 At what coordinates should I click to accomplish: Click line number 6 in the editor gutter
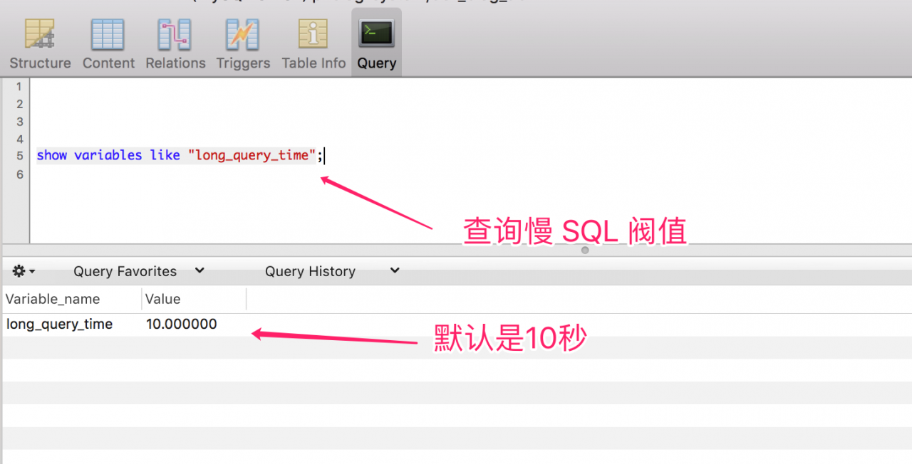pyautogui.click(x=19, y=174)
